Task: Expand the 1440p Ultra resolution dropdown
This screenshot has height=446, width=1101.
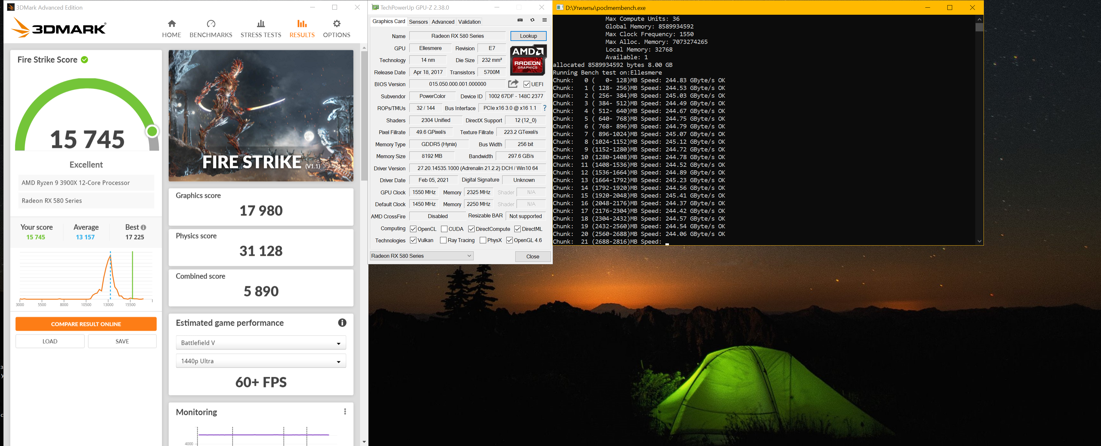Action: pyautogui.click(x=261, y=361)
